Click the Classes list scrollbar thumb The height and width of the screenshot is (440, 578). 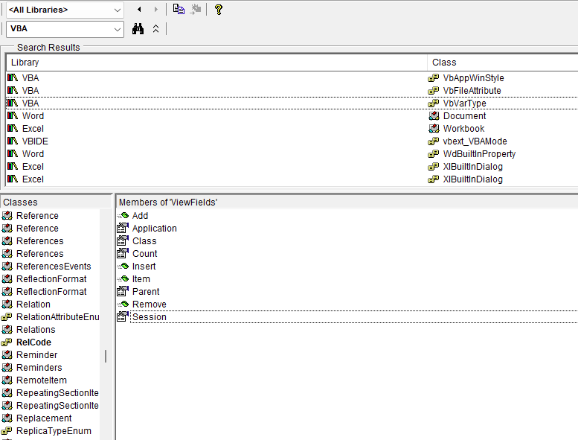click(x=106, y=357)
